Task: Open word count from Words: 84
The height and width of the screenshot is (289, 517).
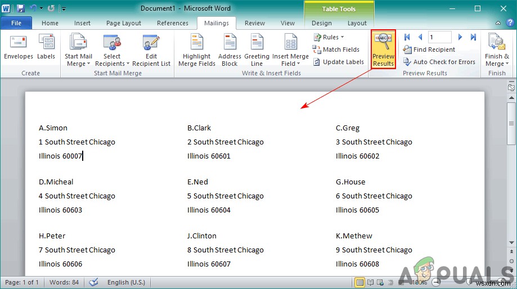Action: [x=64, y=282]
